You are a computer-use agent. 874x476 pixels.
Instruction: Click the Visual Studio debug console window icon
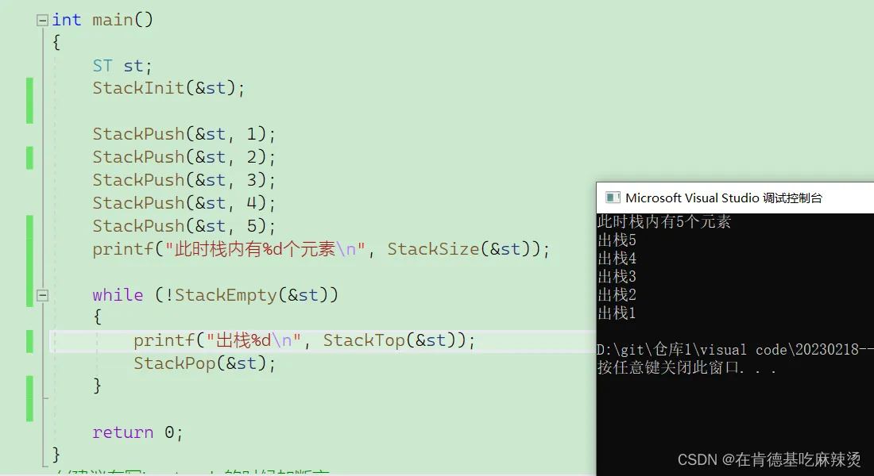pyautogui.click(x=612, y=198)
